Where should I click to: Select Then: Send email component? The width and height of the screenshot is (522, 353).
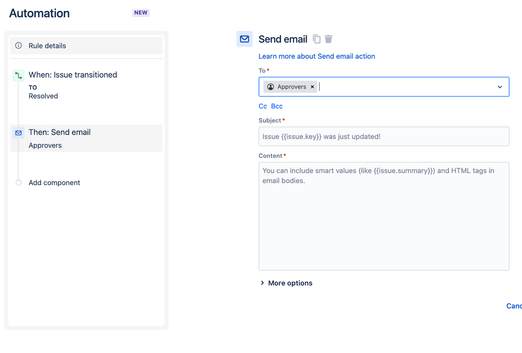click(86, 139)
